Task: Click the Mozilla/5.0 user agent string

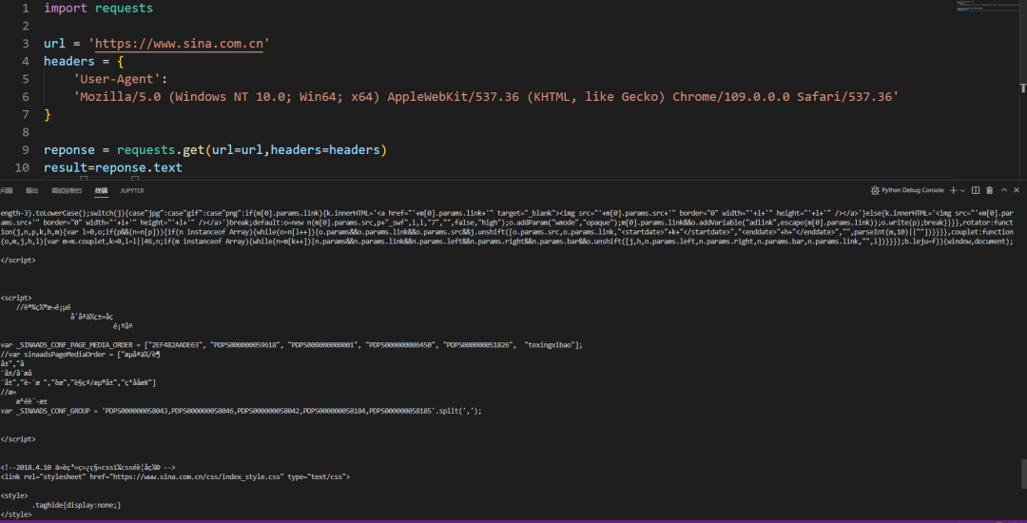Action: click(x=486, y=97)
